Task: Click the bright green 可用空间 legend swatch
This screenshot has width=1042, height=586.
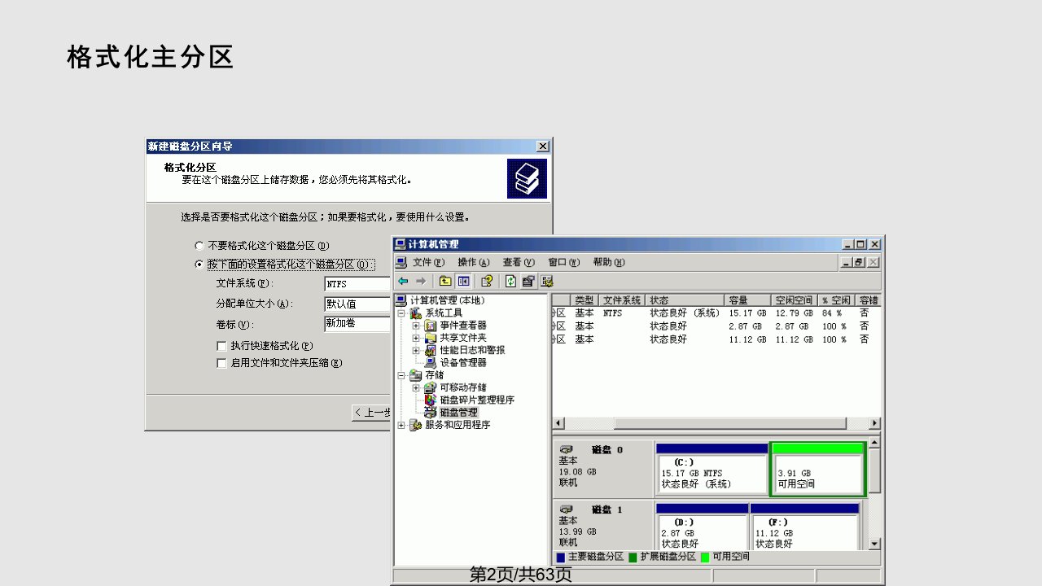Action: [x=705, y=558]
